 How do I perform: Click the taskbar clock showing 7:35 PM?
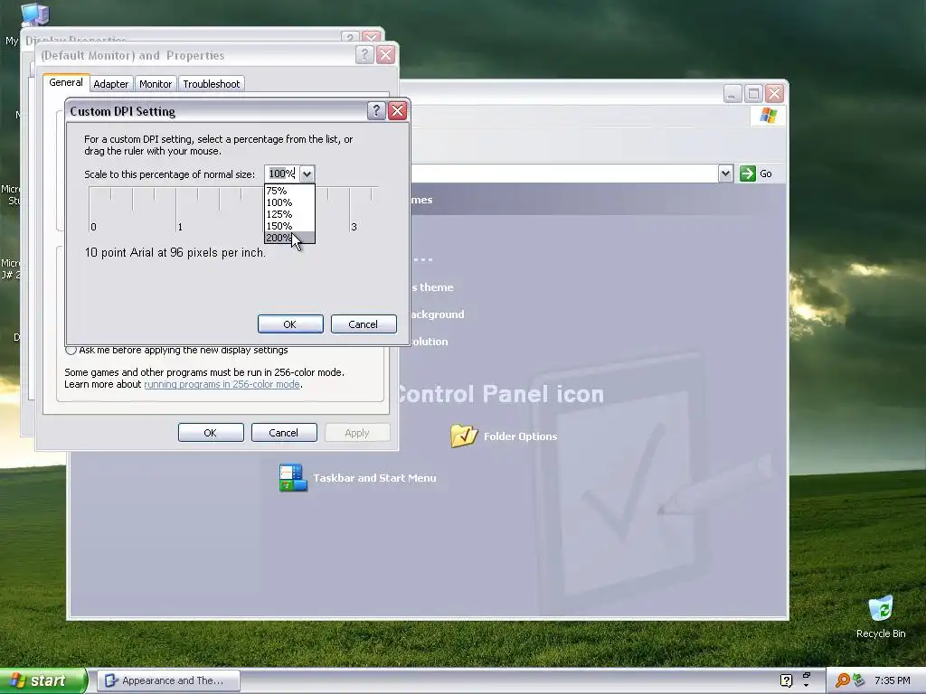click(x=893, y=680)
